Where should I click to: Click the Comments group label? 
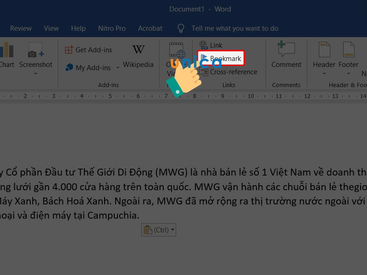[x=286, y=85]
